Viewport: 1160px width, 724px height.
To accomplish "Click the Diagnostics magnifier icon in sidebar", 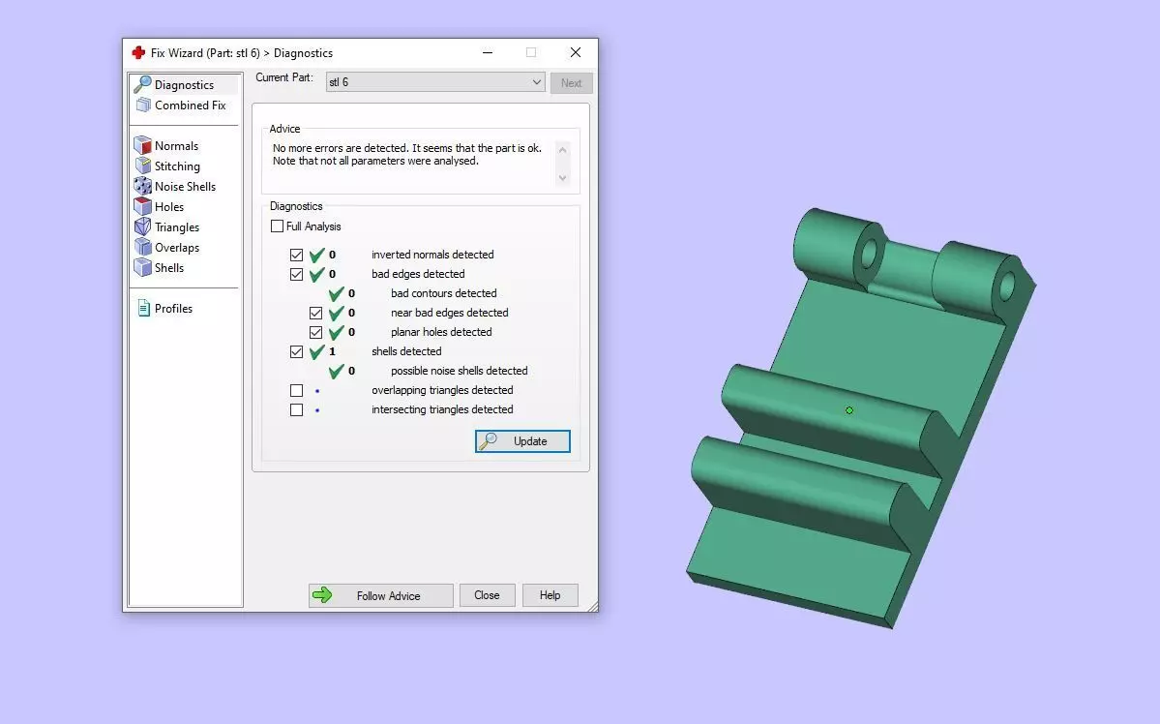I will 143,84.
